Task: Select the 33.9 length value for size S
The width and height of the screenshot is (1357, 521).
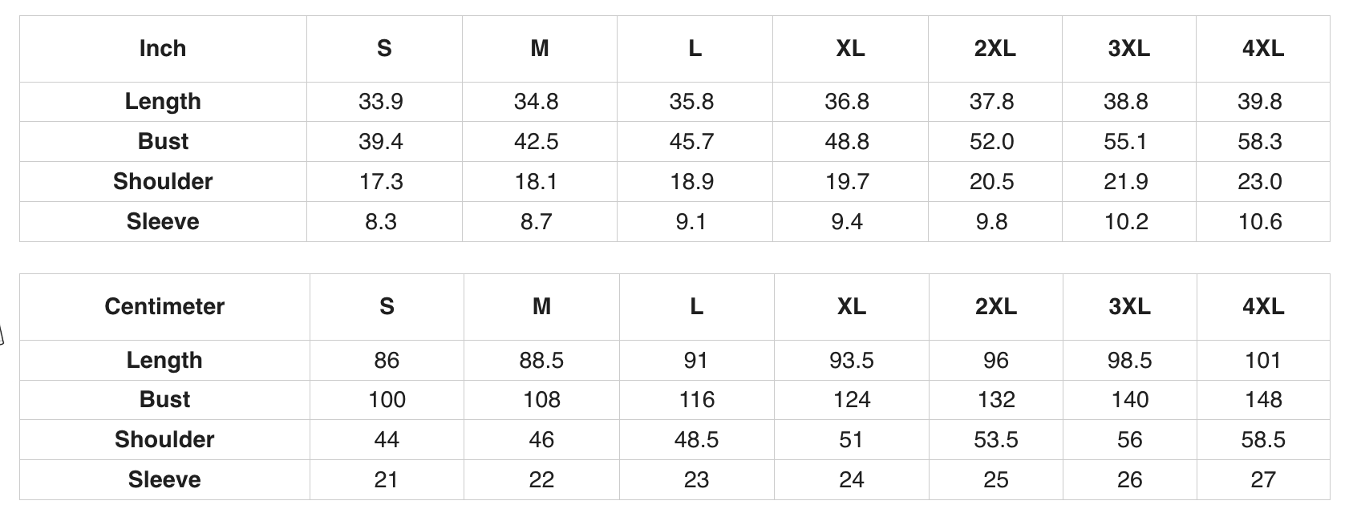Action: tap(381, 102)
